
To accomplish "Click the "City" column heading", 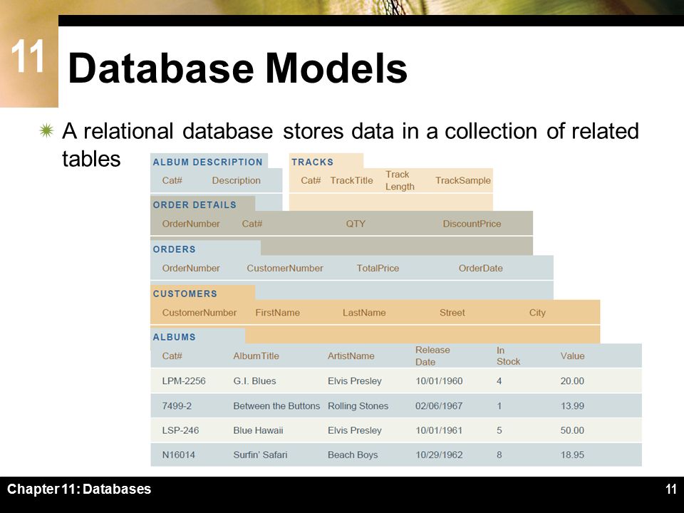I will click(537, 313).
